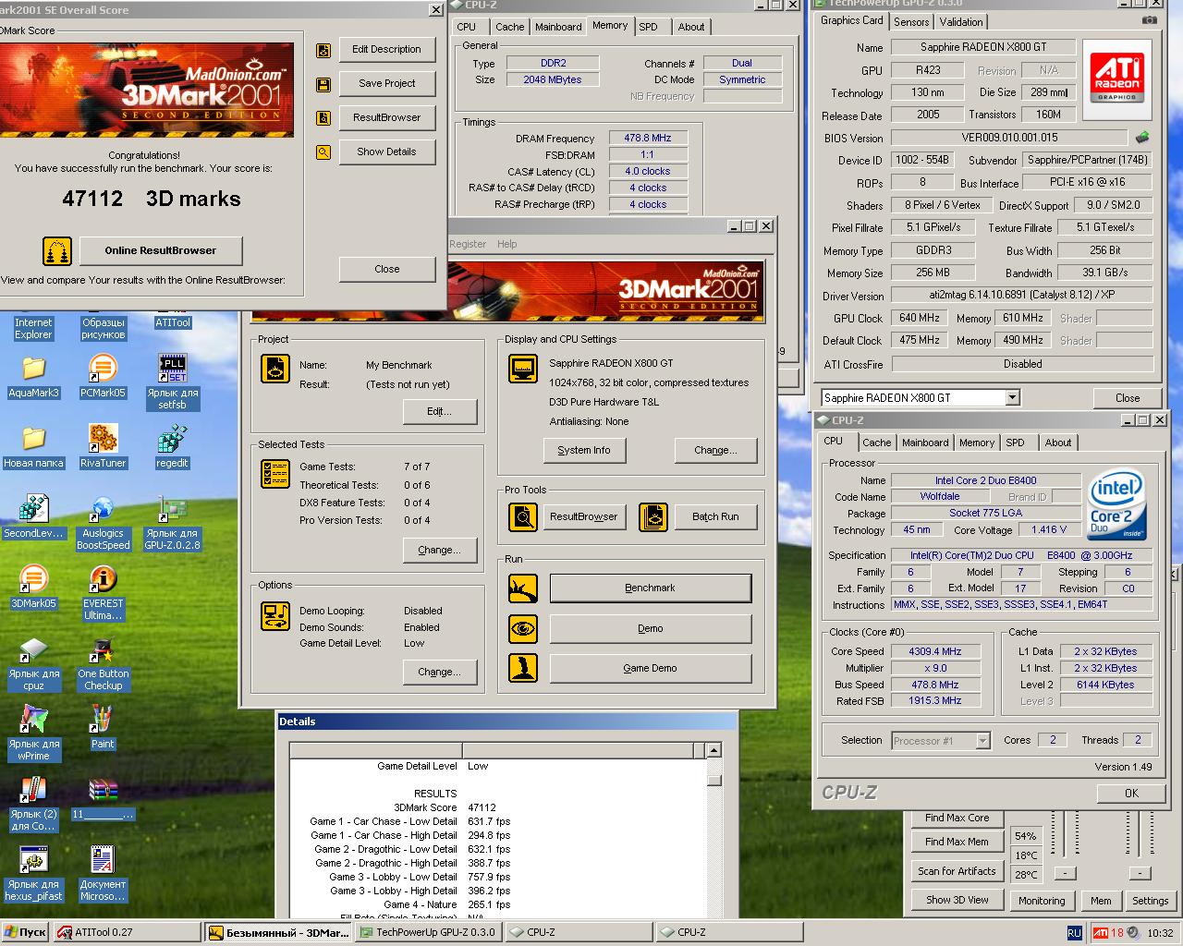Click the Batch Run button
The width and height of the screenshot is (1183, 946).
pyautogui.click(x=716, y=516)
